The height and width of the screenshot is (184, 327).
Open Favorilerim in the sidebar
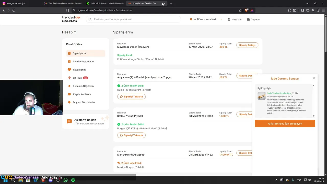86,70
